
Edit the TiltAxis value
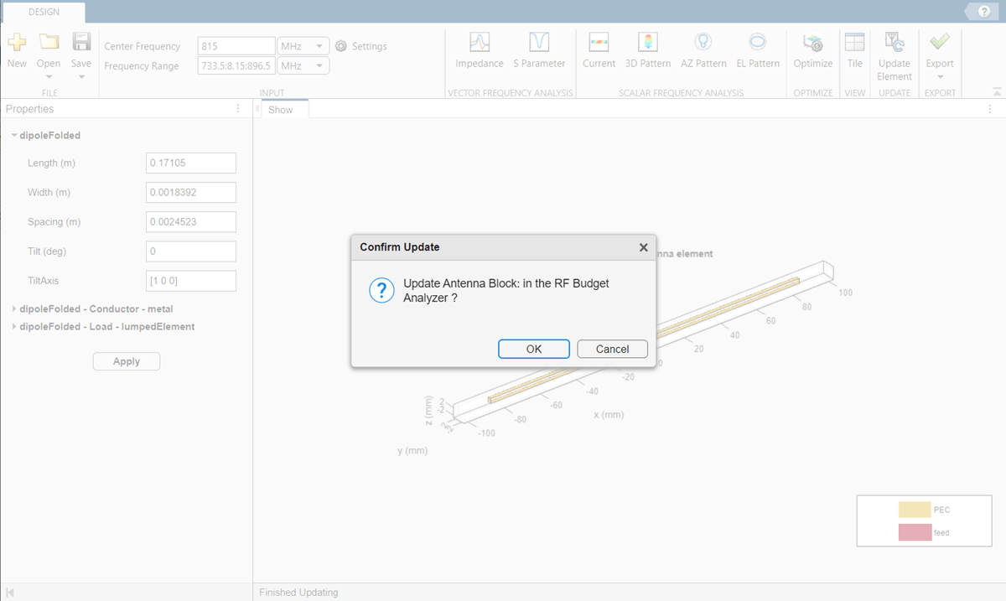point(191,281)
